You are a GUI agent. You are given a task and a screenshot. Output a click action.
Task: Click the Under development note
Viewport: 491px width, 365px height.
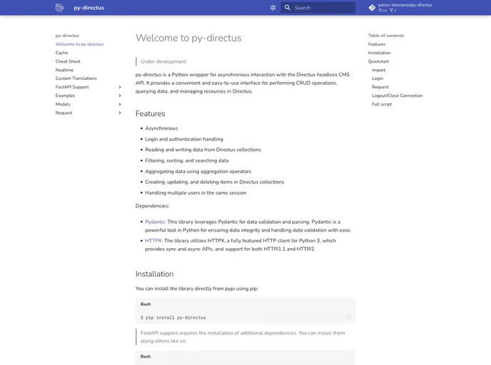coord(163,61)
